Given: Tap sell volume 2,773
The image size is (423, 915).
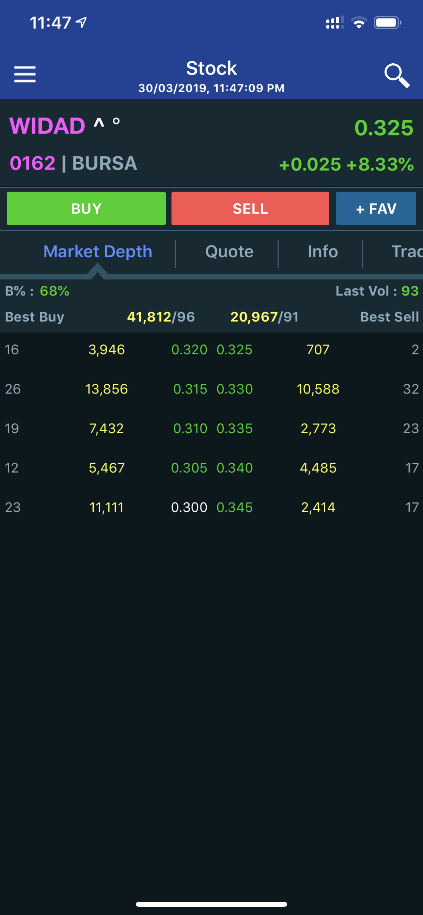Looking at the screenshot, I should point(318,429).
